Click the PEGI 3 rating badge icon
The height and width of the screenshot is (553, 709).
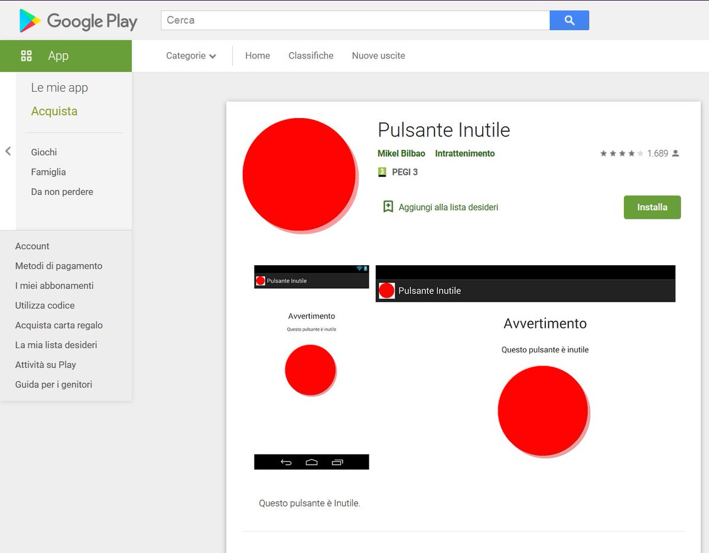point(382,172)
